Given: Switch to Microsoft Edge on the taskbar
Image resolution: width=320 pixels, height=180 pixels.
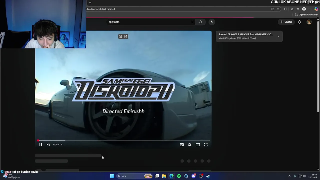Looking at the screenshot, I should (171, 176).
